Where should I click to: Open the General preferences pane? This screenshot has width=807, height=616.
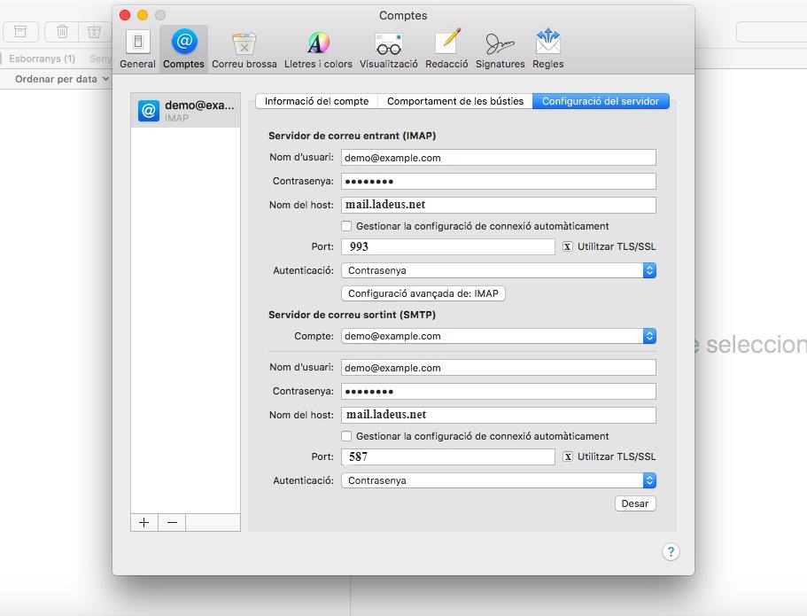(x=137, y=48)
